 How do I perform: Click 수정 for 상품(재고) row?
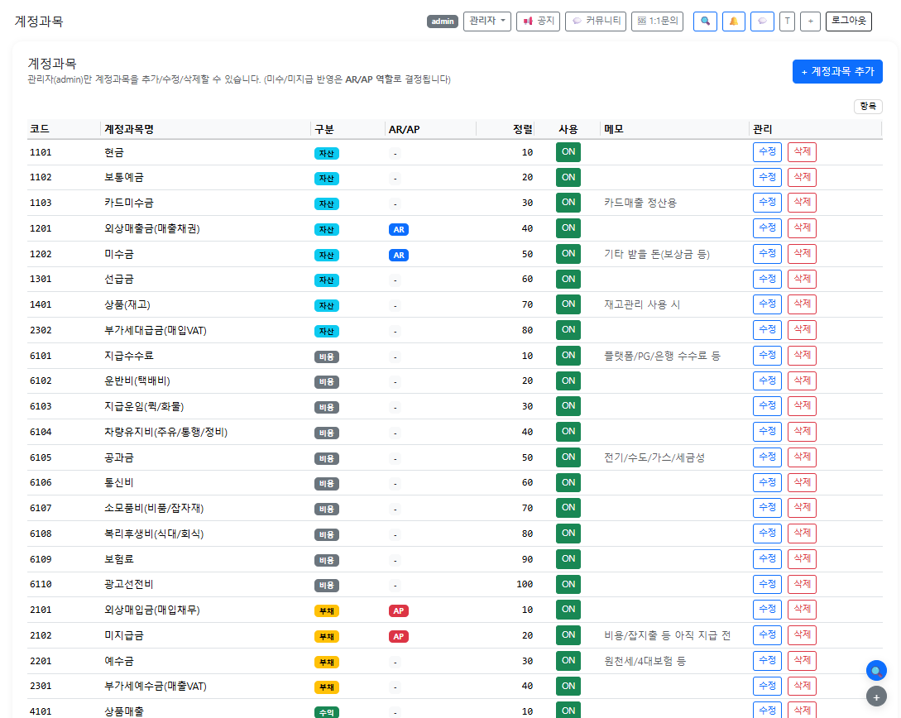(767, 304)
